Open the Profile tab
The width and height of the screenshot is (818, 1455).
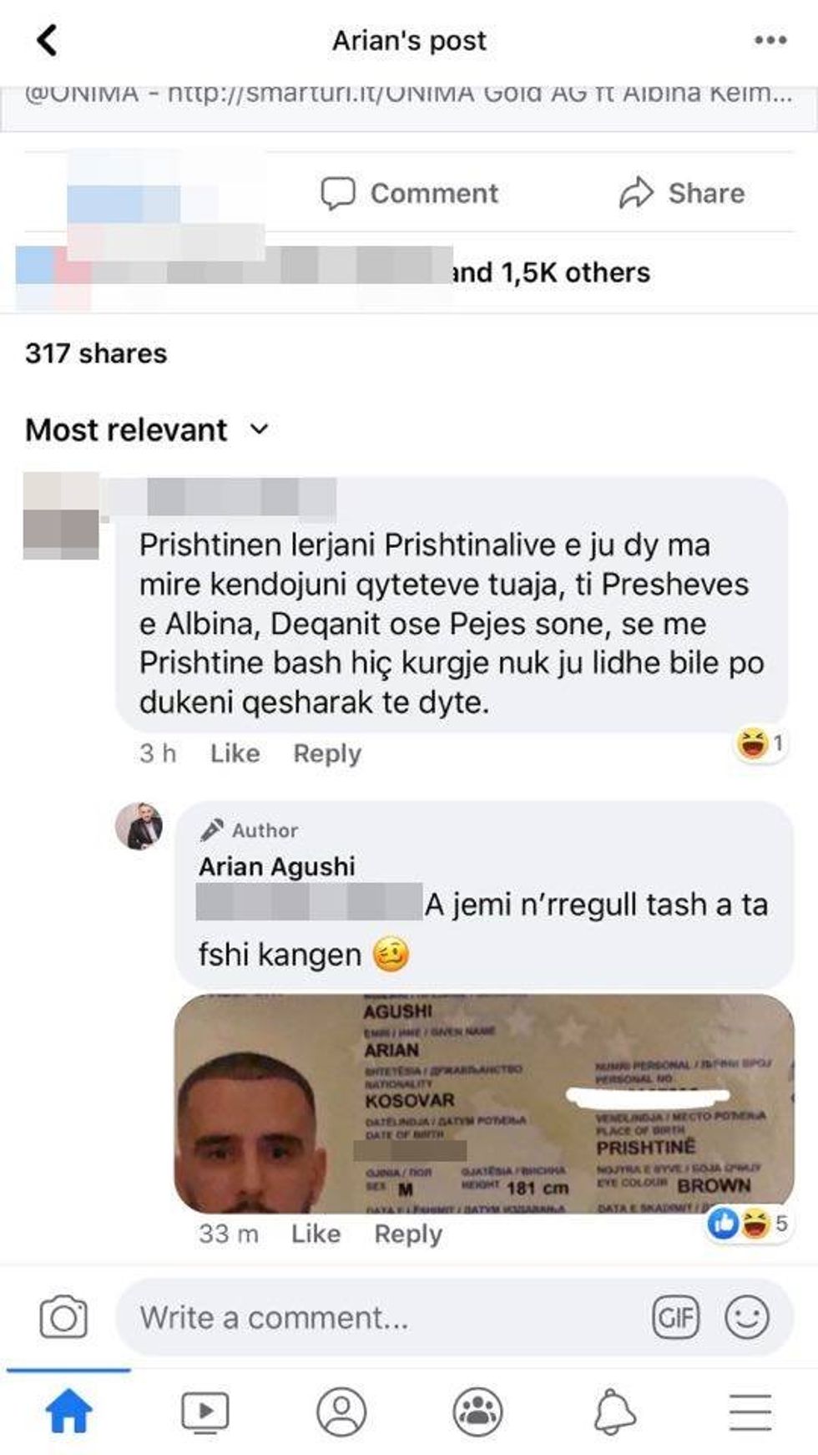click(341, 1412)
